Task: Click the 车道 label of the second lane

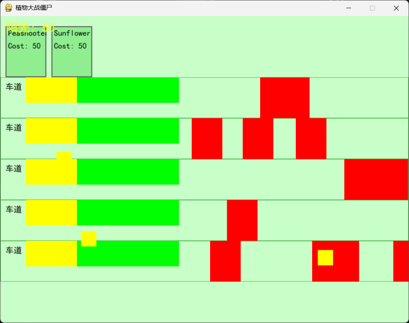Action: [14, 128]
